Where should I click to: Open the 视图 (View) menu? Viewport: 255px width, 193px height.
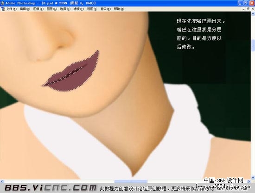click(92, 9)
